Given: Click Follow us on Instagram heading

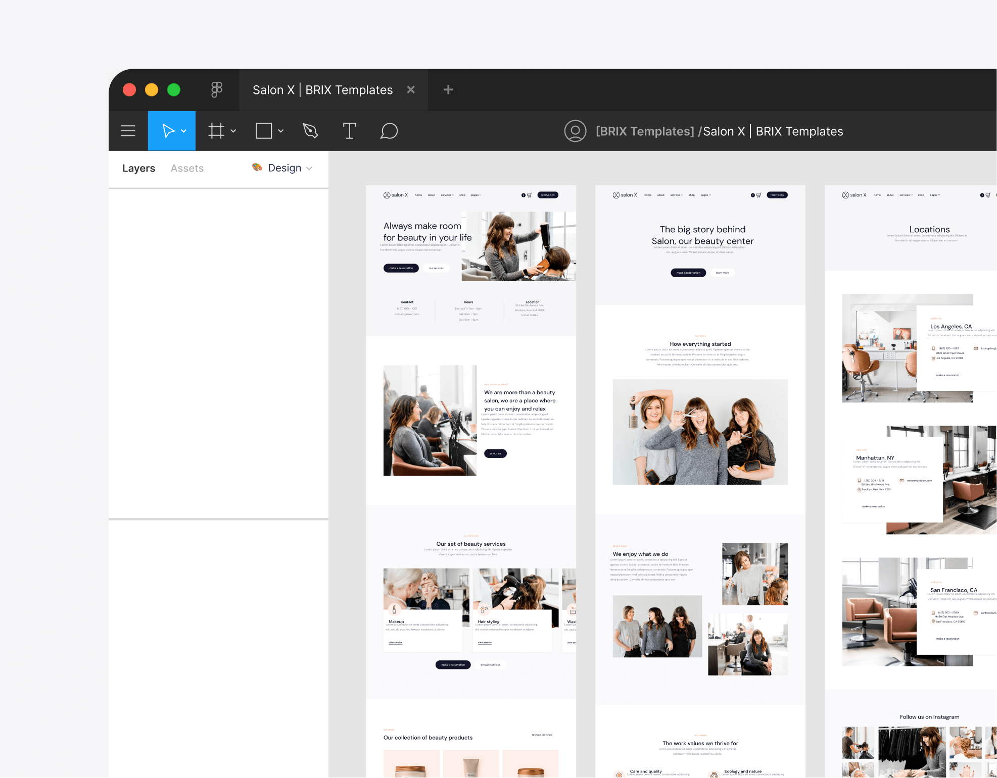Looking at the screenshot, I should pyautogui.click(x=930, y=717).
